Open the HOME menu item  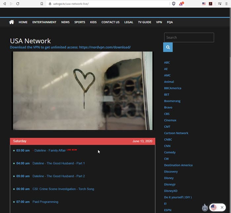pos(23,22)
